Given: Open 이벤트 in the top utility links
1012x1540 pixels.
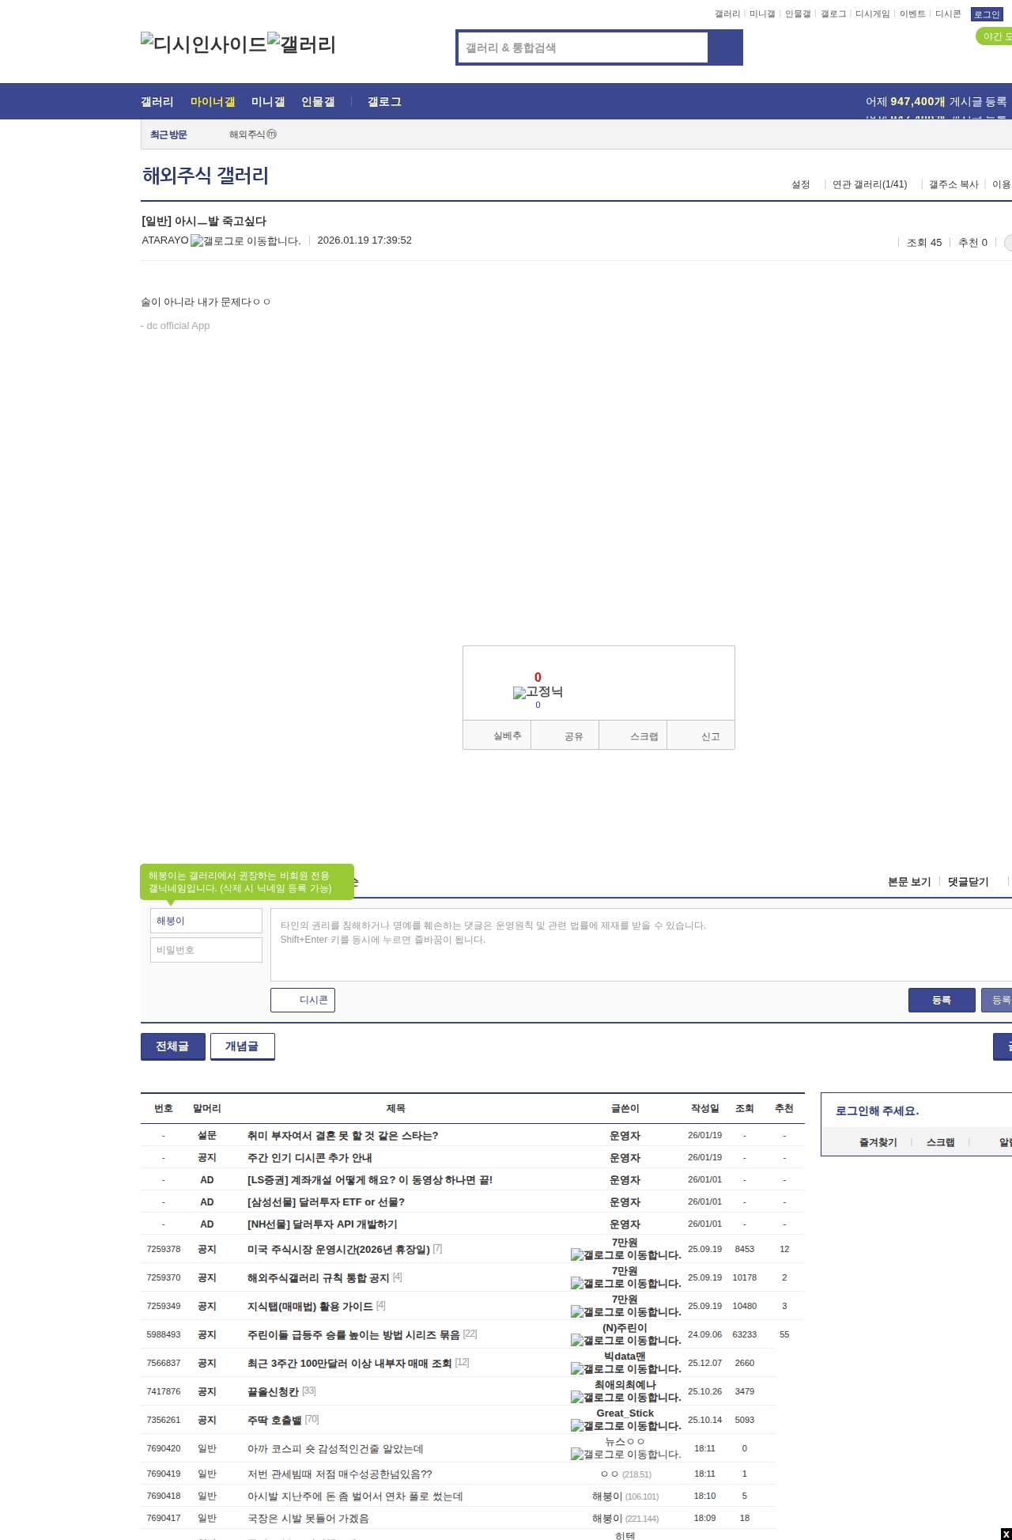Looking at the screenshot, I should pyautogui.click(x=912, y=14).
